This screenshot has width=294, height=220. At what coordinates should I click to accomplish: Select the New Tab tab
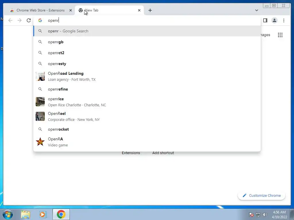[x=109, y=10]
